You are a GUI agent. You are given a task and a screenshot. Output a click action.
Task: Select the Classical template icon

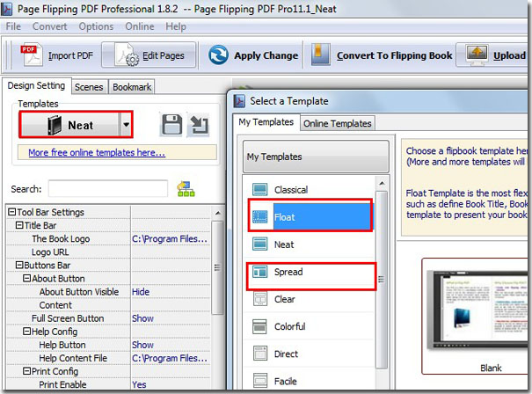[260, 189]
